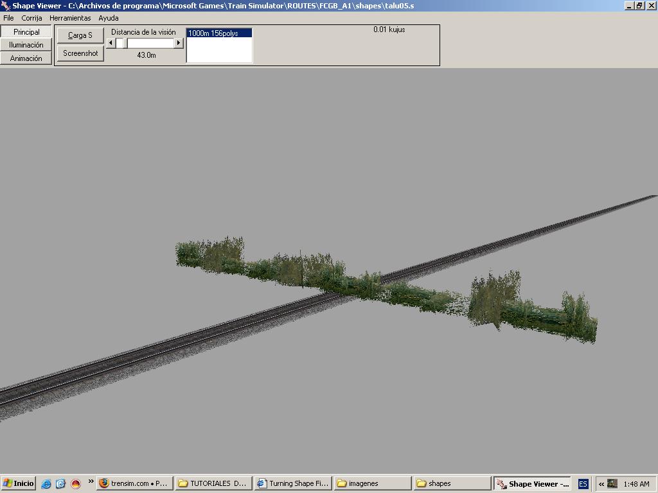Viewport: 658px width, 493px height.
Task: Select the Principal panel toggle
Action: coord(26,32)
